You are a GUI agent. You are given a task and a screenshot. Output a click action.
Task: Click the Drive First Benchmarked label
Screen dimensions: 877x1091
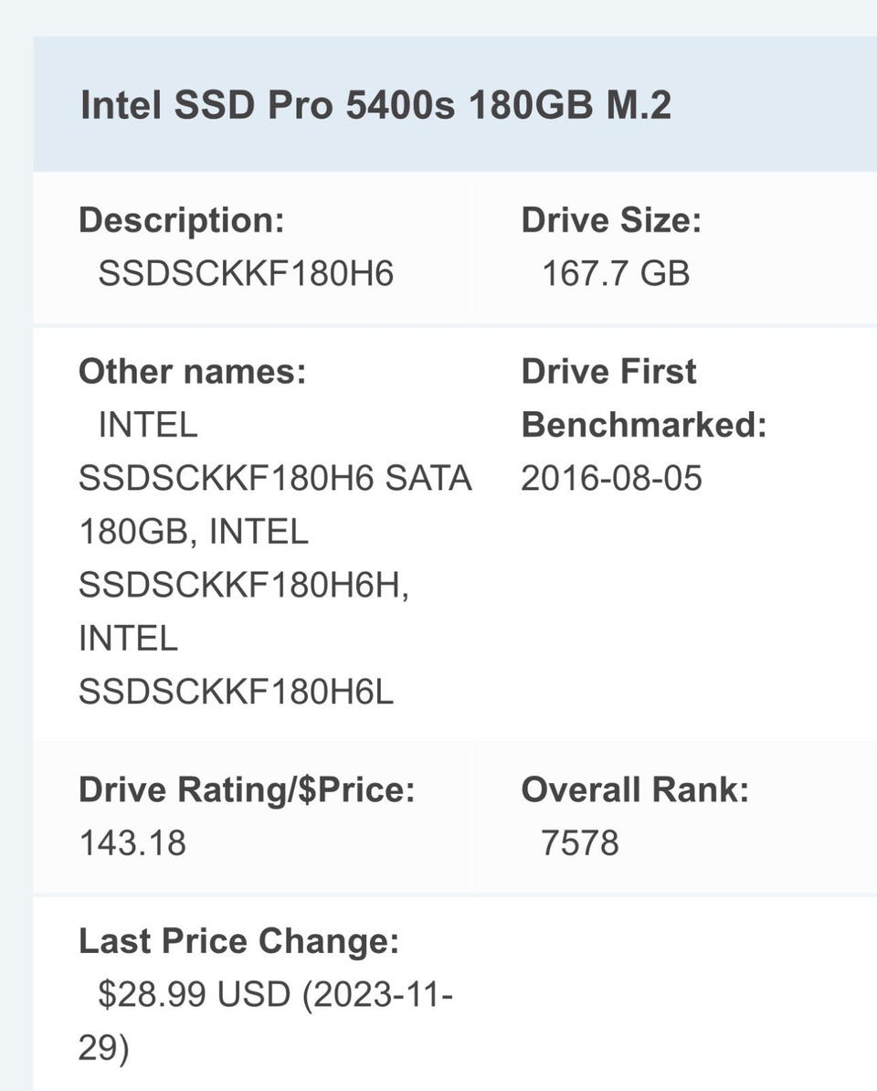pyautogui.click(x=608, y=372)
